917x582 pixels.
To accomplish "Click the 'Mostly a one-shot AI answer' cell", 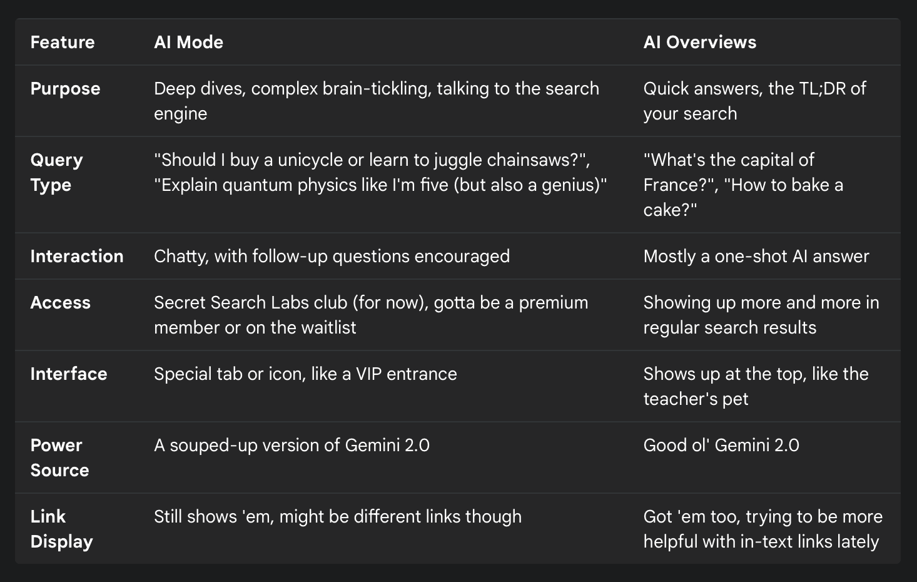I will point(756,256).
